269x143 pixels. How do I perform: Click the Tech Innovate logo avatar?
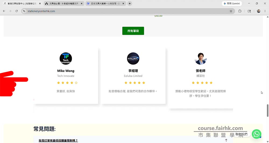(x=66, y=58)
